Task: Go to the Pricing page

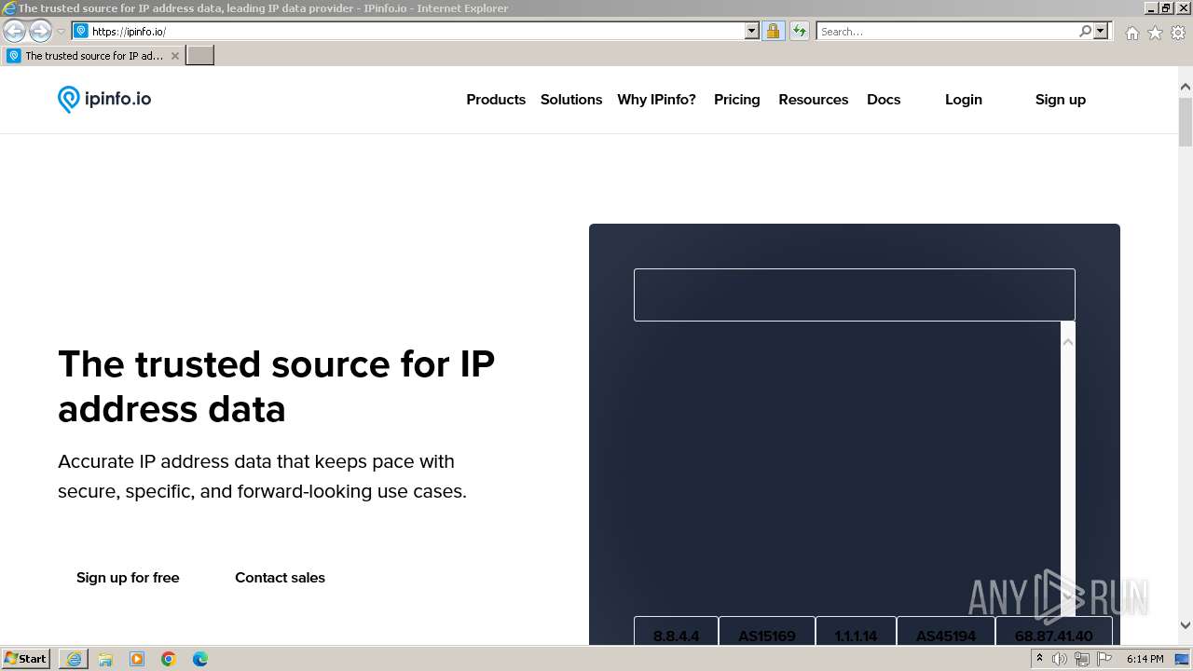Action: click(x=737, y=100)
